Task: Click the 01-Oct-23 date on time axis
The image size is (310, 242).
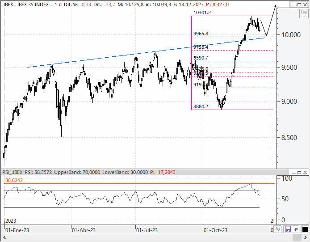Action: coord(215,230)
